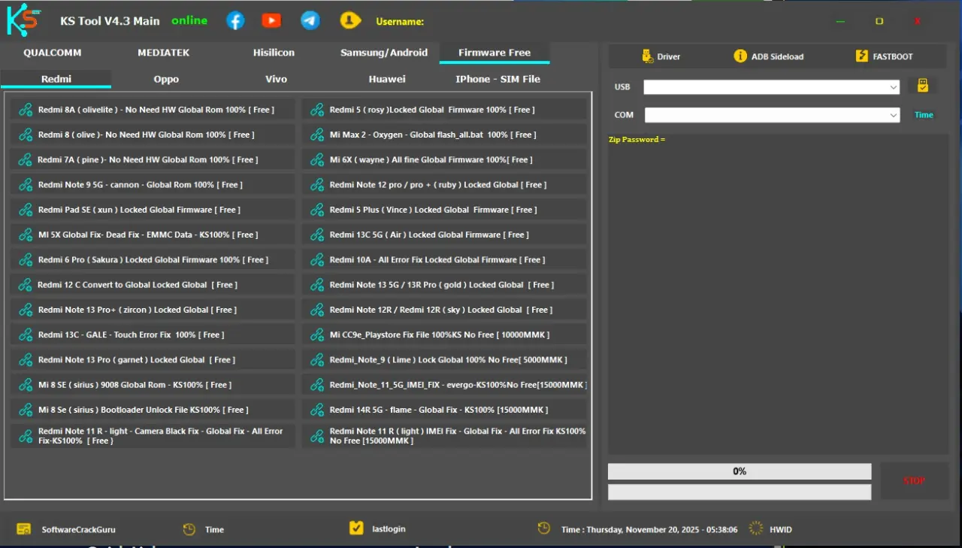The image size is (962, 548).
Task: Click link icon for Mi Max 2 Oxygen
Action: tap(317, 135)
